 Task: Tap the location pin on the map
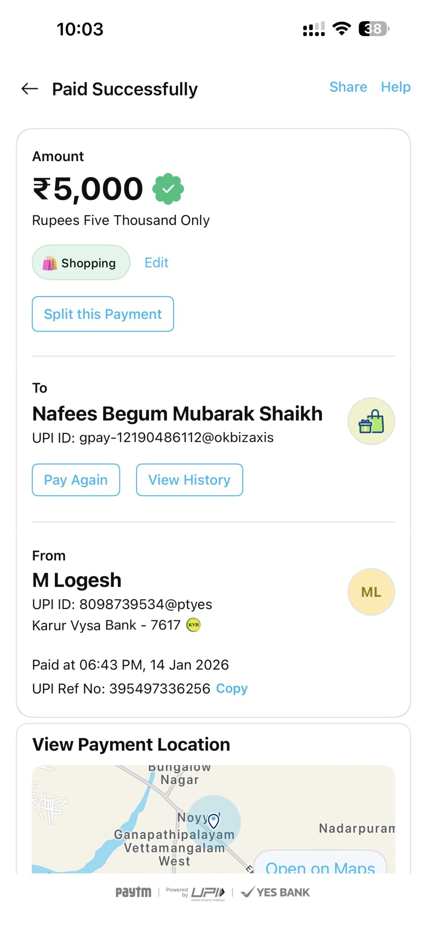(x=214, y=821)
